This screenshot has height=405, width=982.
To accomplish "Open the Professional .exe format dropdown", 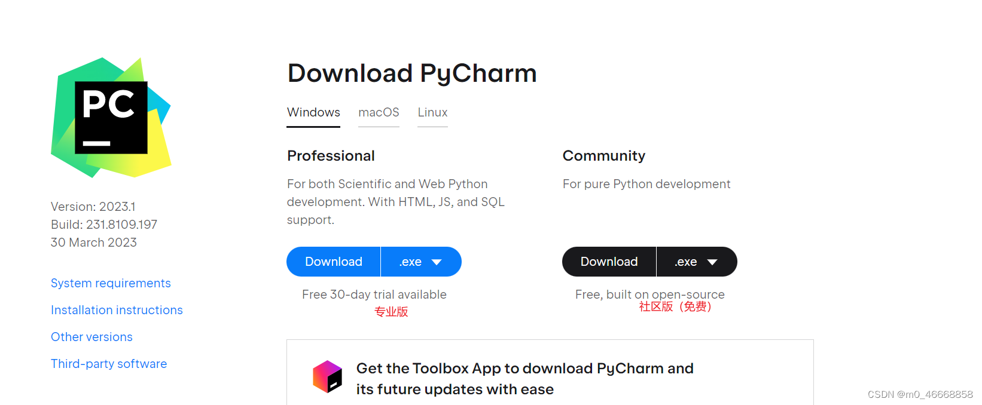I will (420, 262).
